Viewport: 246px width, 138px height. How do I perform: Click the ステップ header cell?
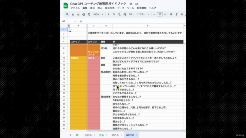tap(78, 42)
